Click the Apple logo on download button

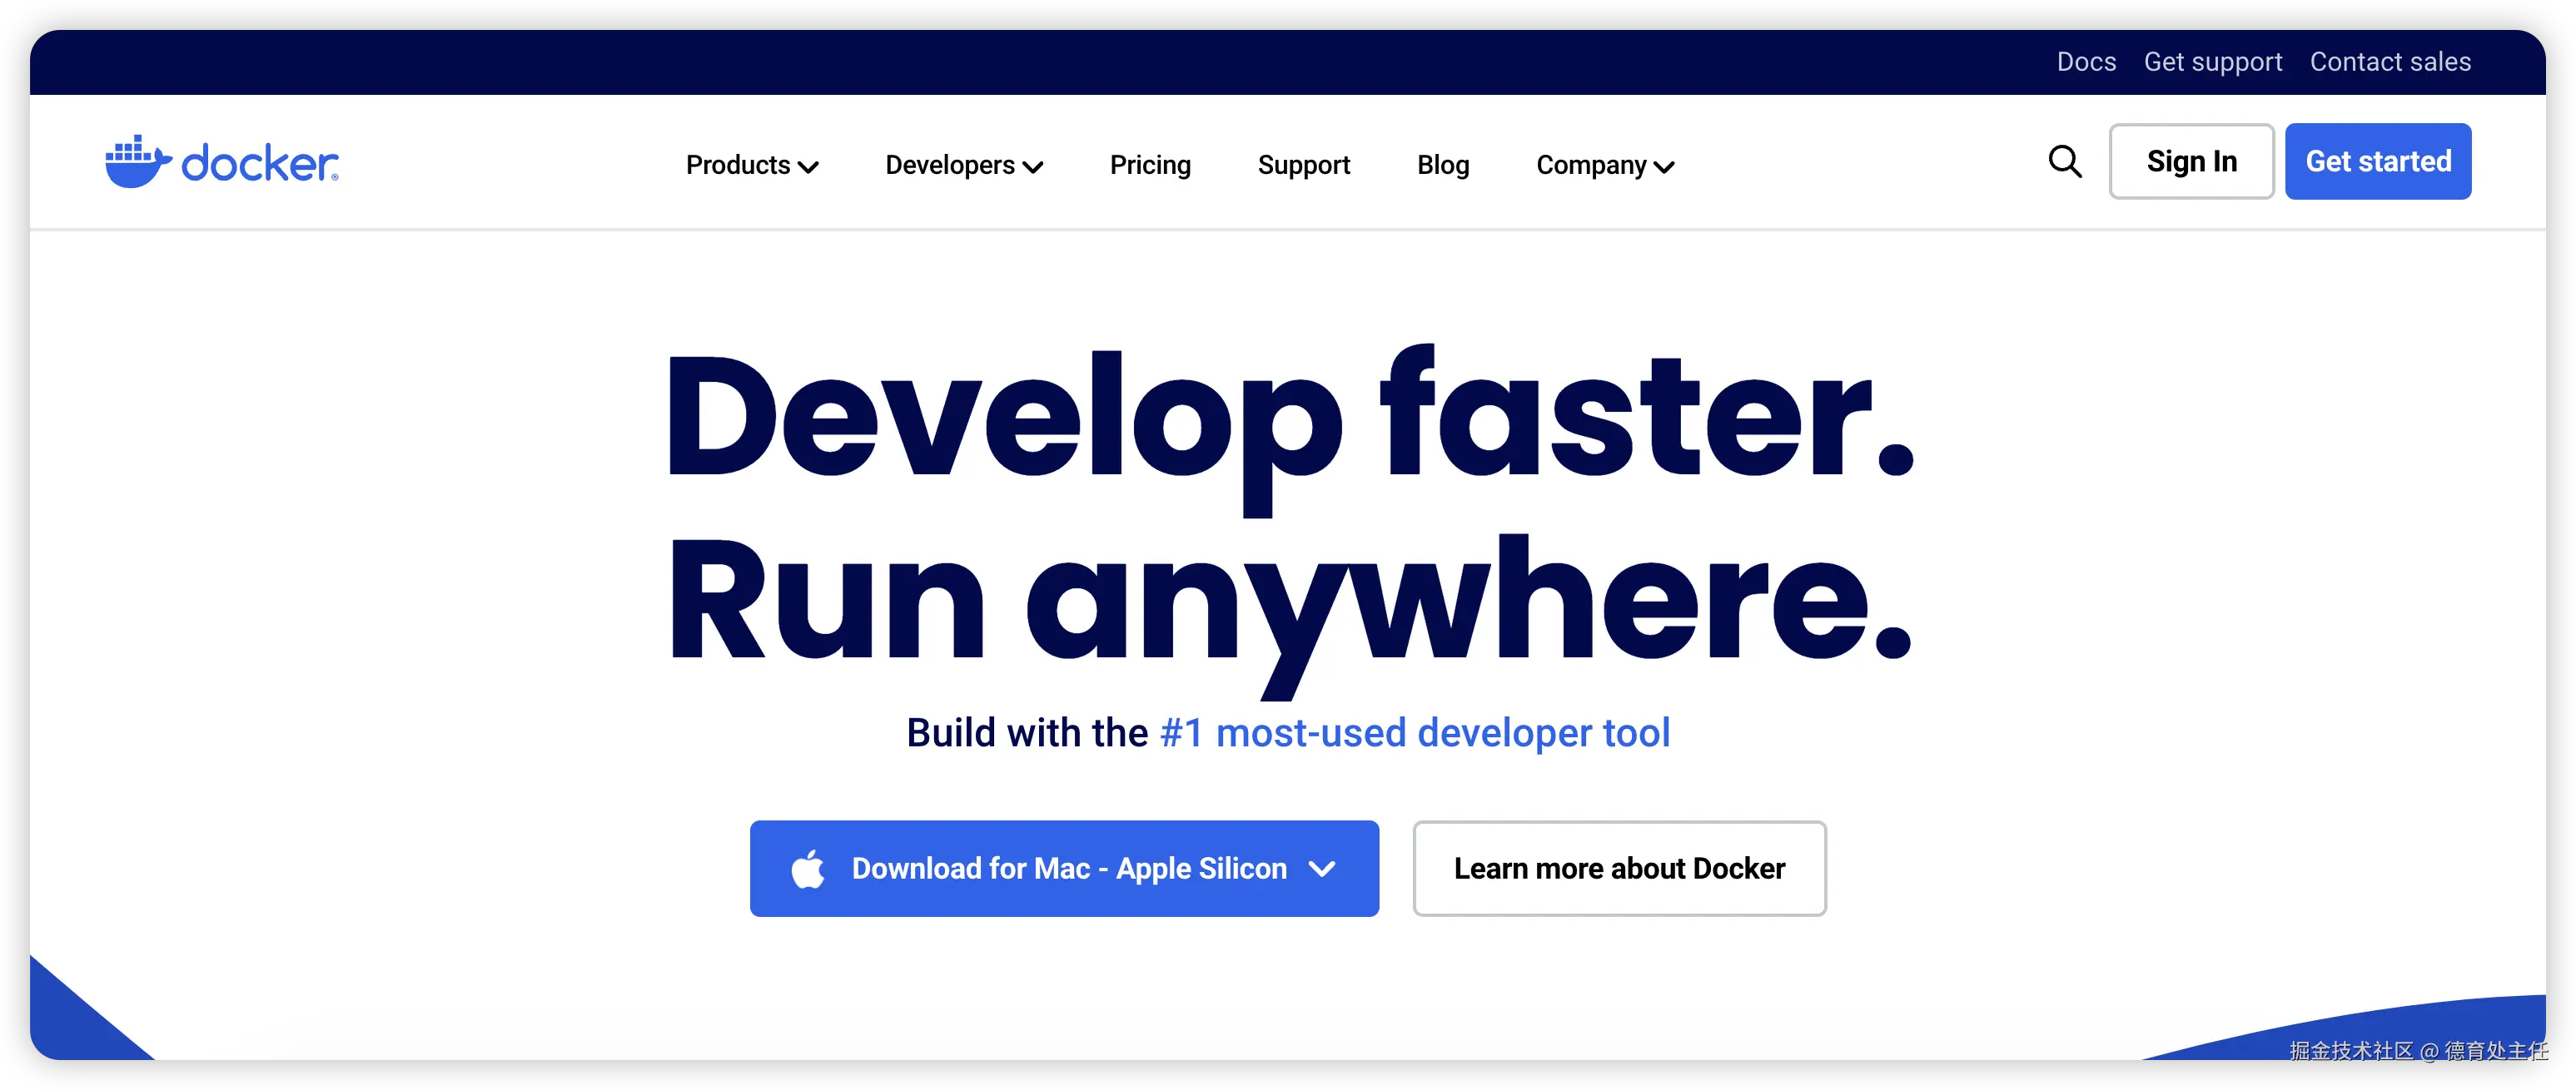pos(808,868)
